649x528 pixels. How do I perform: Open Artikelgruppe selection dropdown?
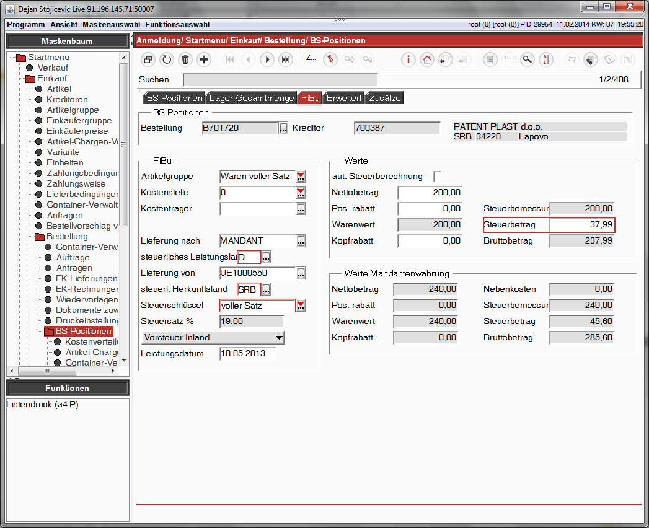[x=301, y=176]
